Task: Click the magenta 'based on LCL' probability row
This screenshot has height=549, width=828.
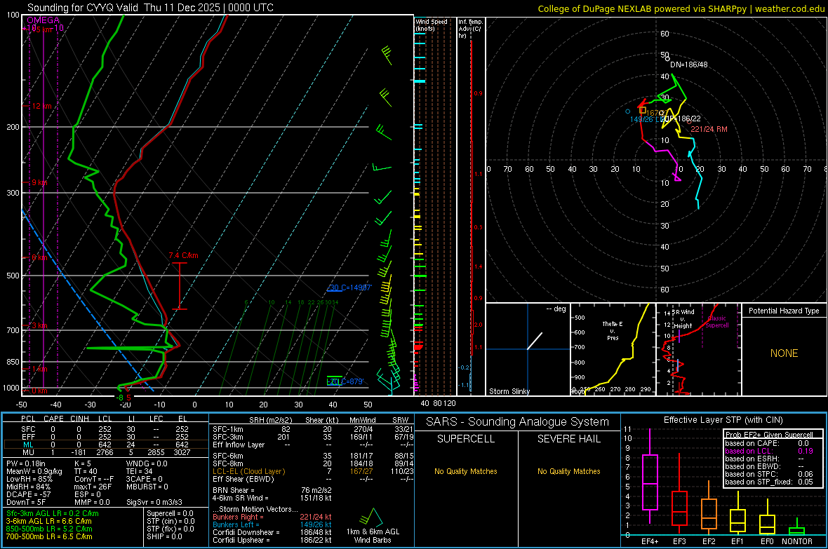Action: point(769,451)
